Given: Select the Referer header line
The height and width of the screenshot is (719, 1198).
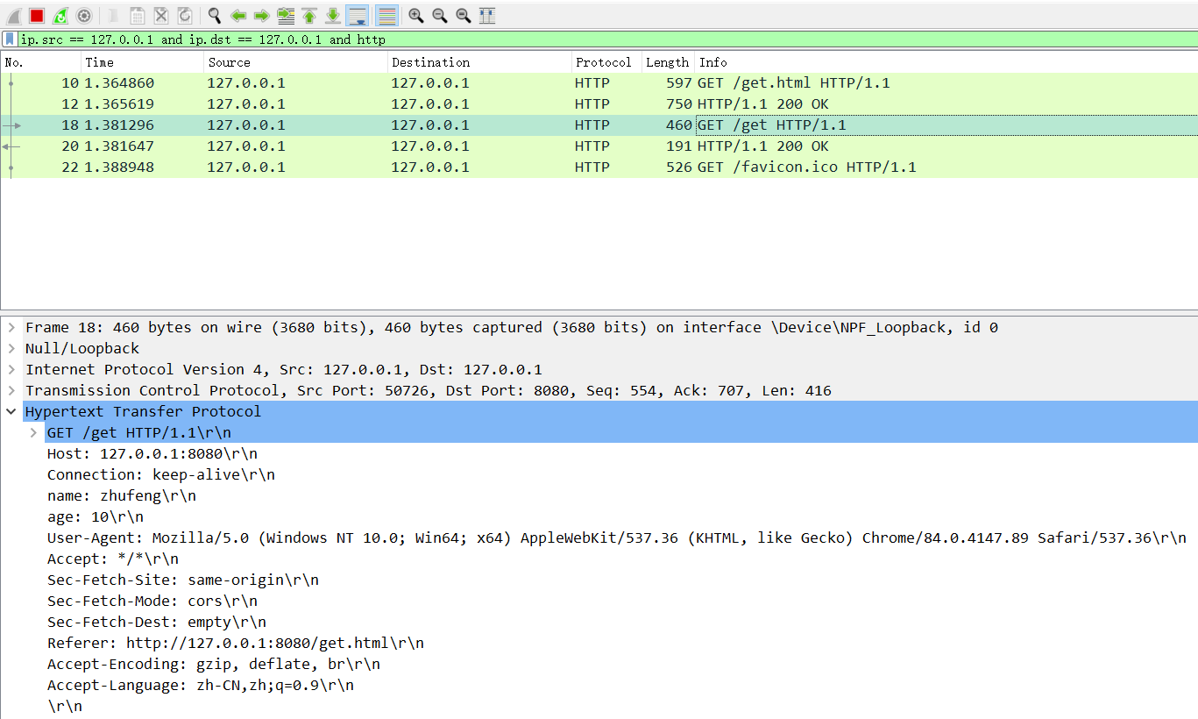Looking at the screenshot, I should (x=235, y=644).
